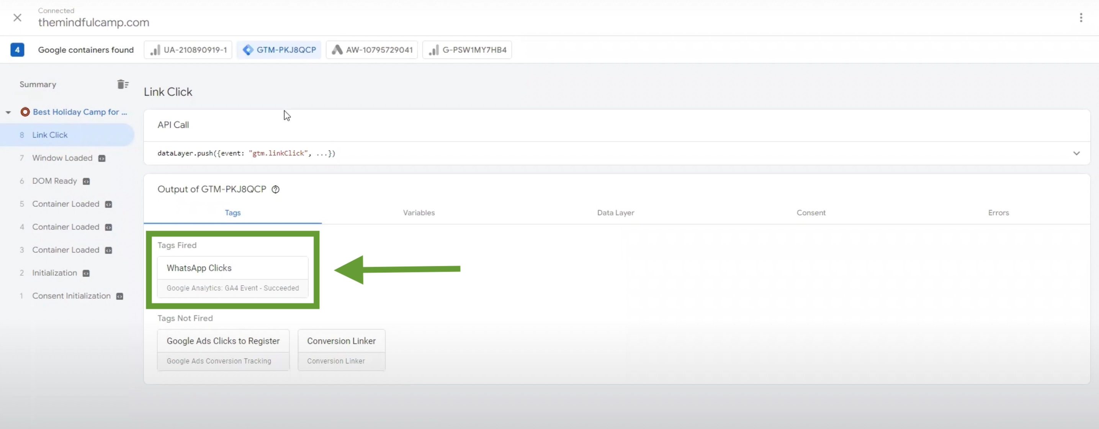1099x429 pixels.
Task: Open help icon next to Output of GTM-PKJ8QCP
Action: tap(276, 190)
